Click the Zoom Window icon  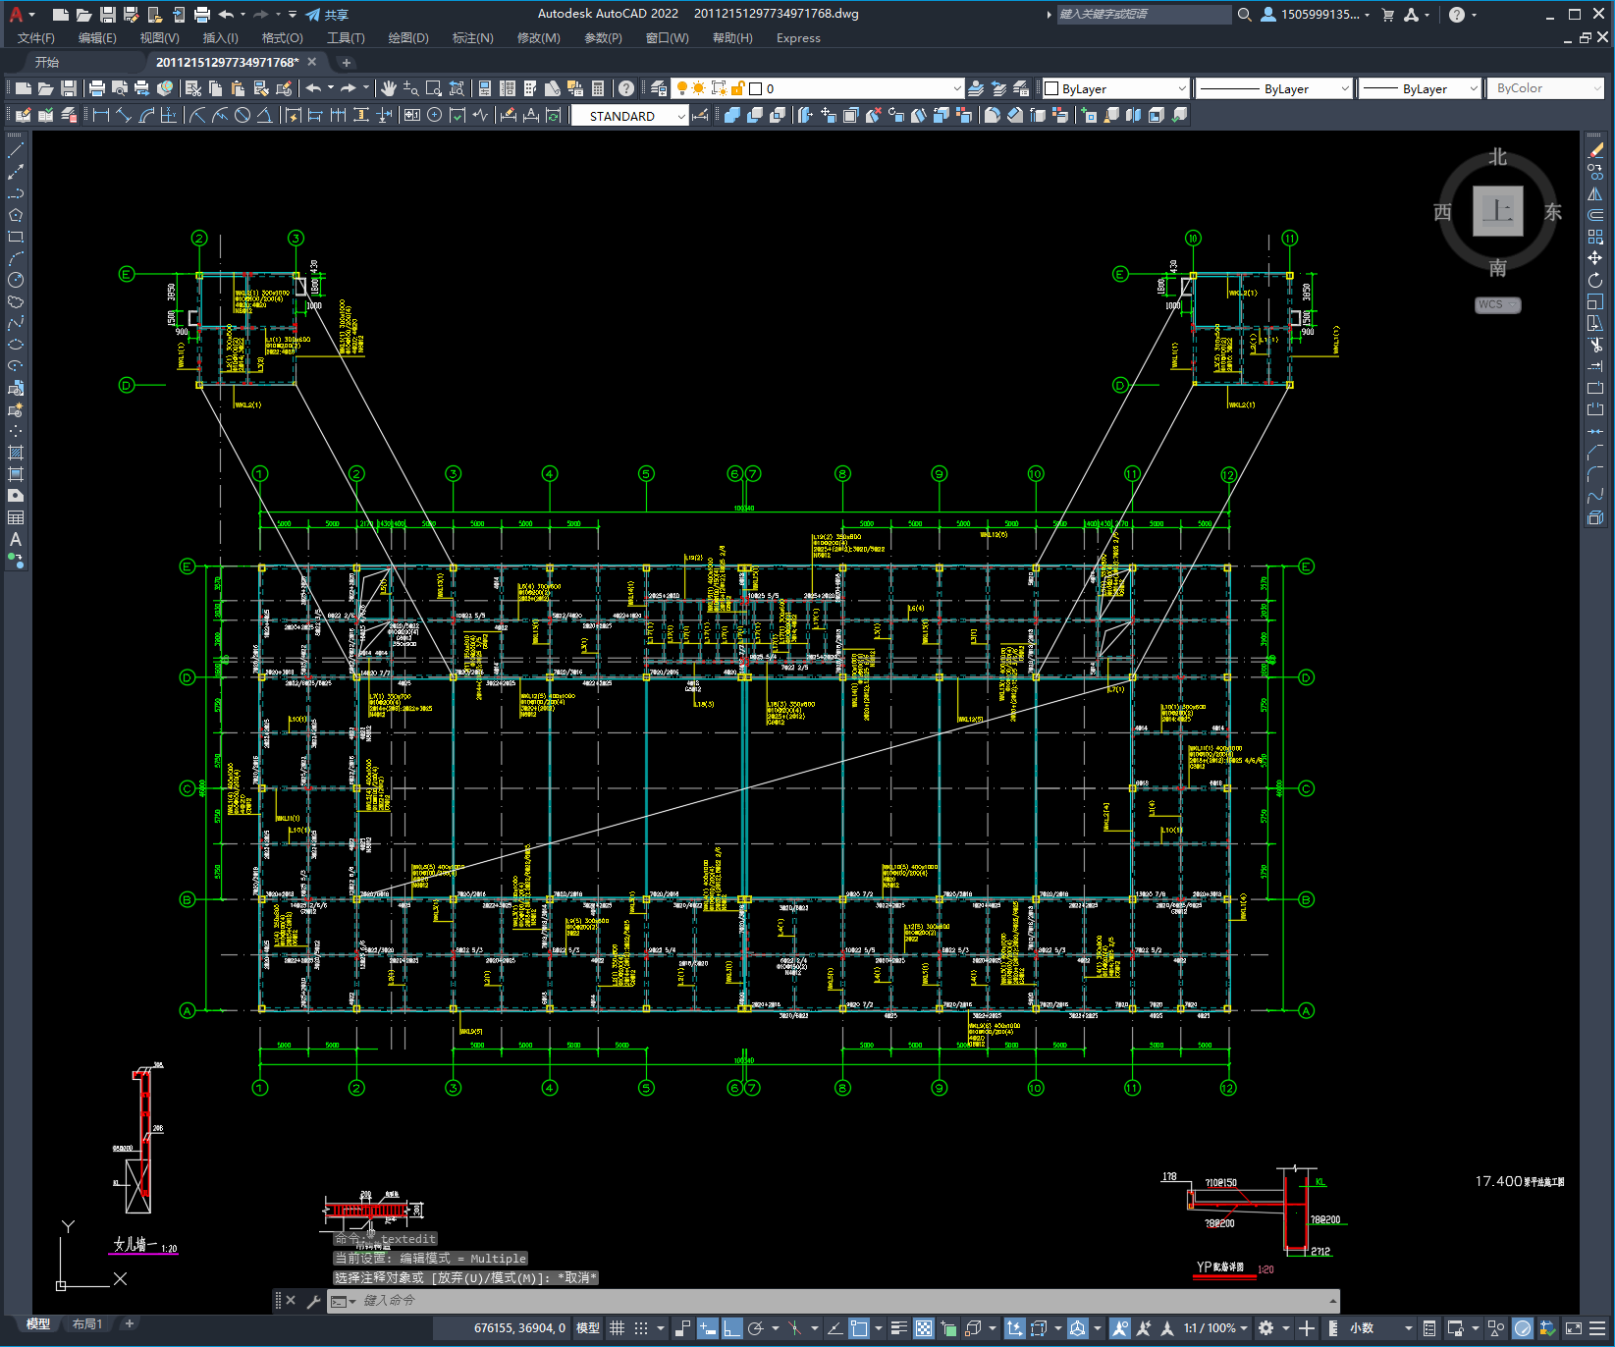click(x=434, y=88)
